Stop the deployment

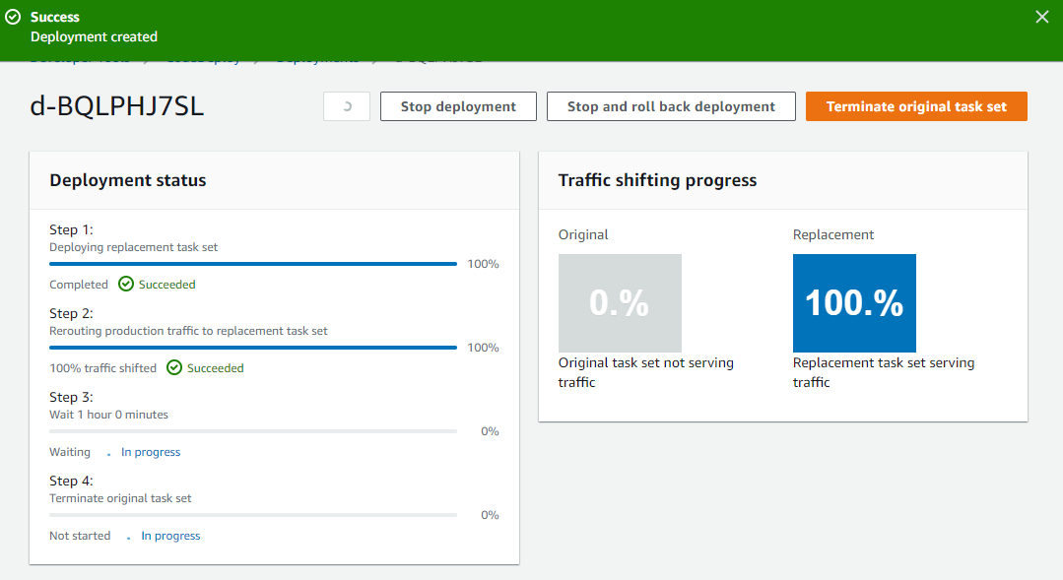(x=458, y=106)
